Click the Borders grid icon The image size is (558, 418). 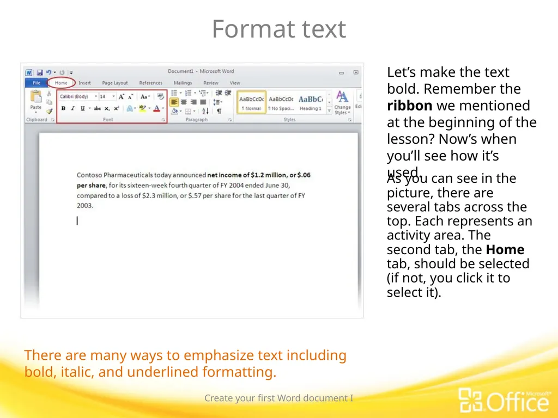click(188, 112)
